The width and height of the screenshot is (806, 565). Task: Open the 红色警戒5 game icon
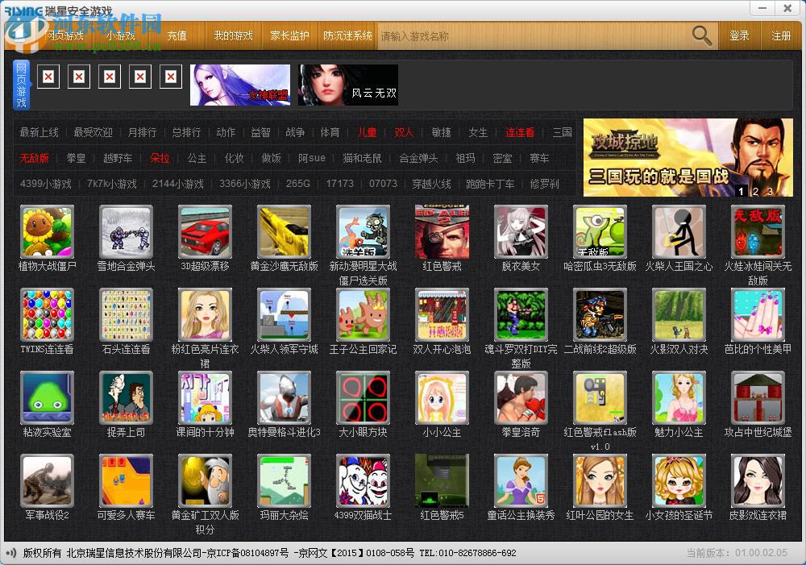pos(442,480)
